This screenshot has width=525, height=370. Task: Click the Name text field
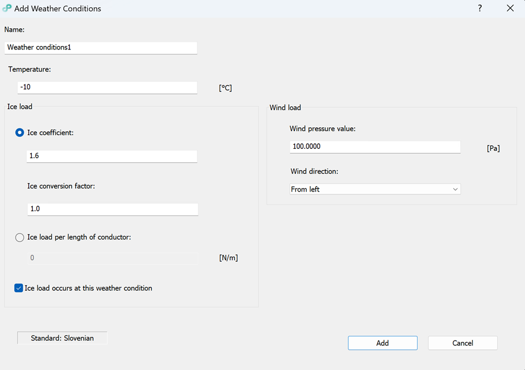(x=101, y=48)
